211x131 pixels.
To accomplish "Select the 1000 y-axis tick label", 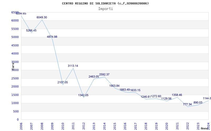I will [15, 103].
